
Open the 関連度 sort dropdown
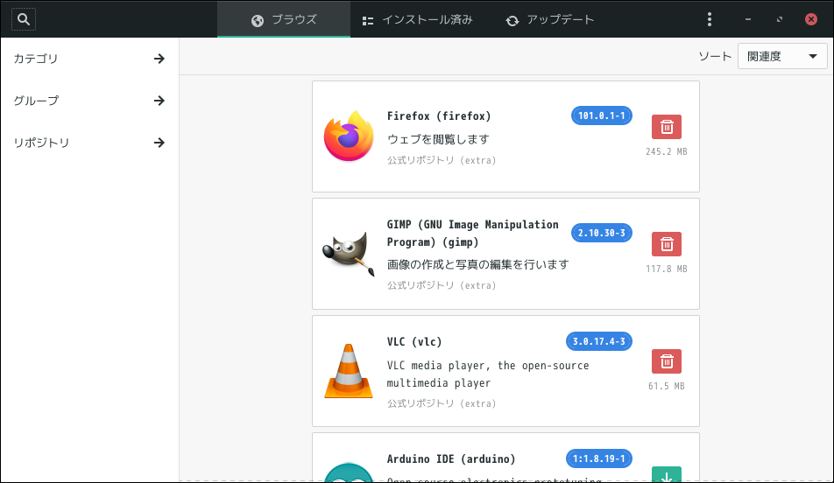coord(781,56)
